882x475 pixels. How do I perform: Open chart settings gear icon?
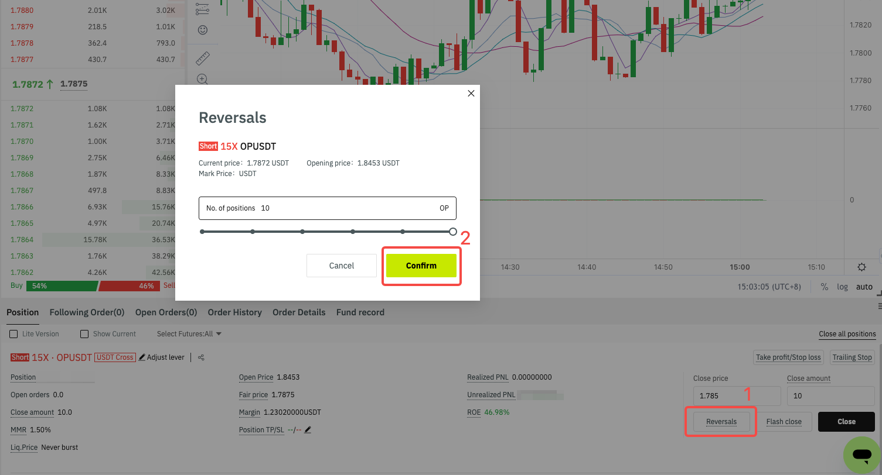tap(861, 267)
